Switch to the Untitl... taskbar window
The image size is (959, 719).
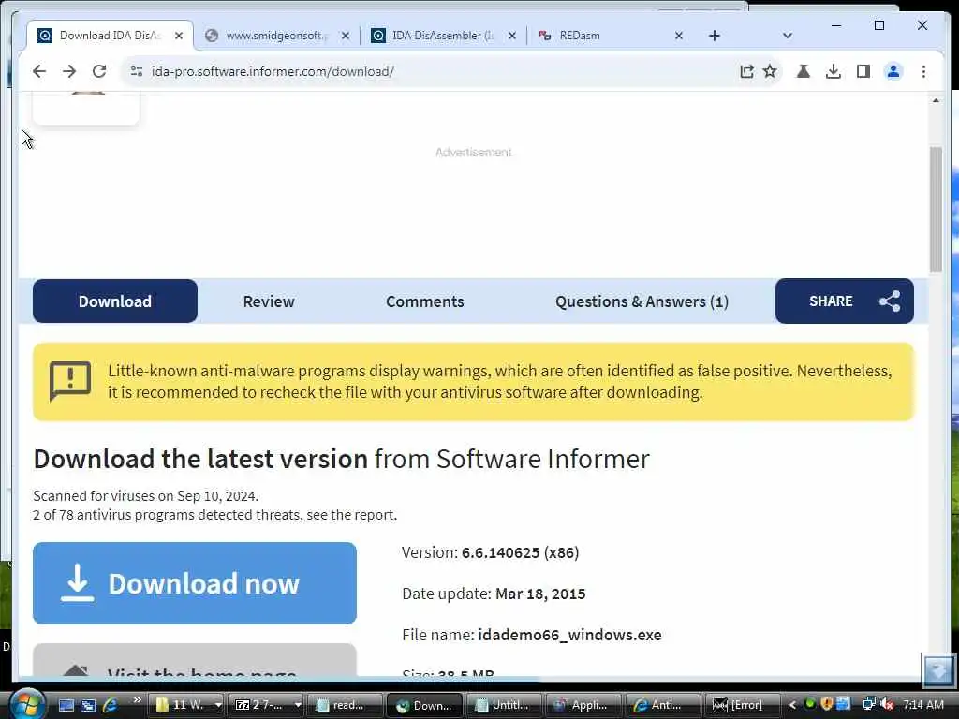tap(504, 705)
